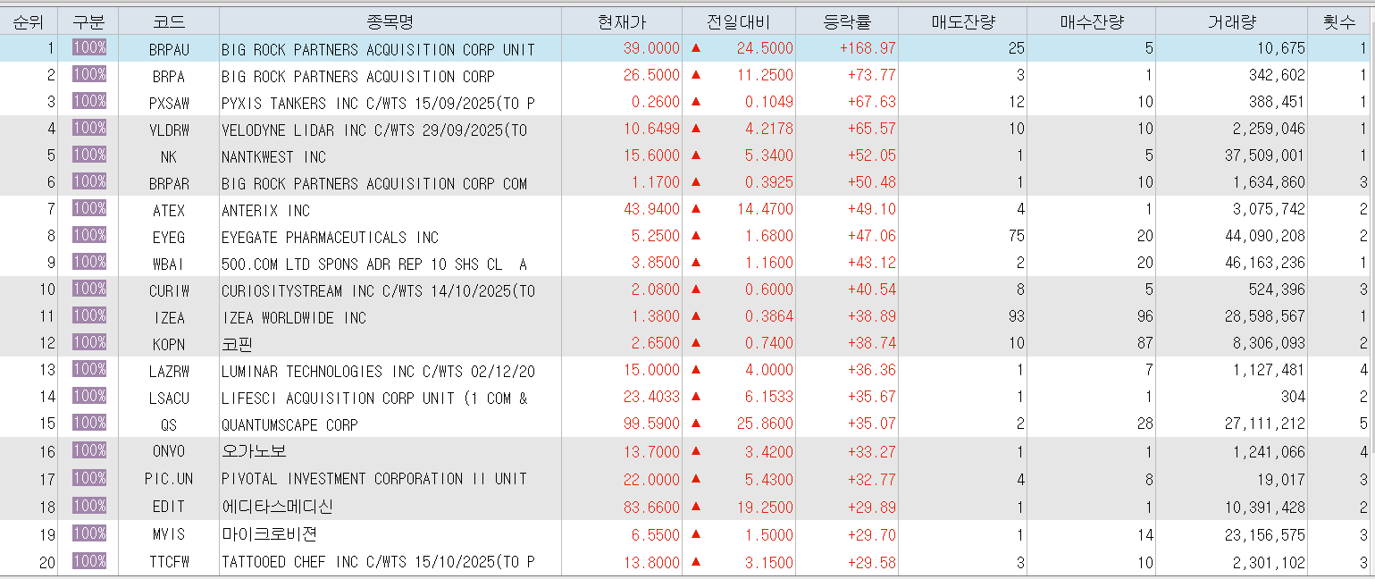Screen dimensions: 1375x579
Task: Click current price 99.5900
Action: point(651,424)
